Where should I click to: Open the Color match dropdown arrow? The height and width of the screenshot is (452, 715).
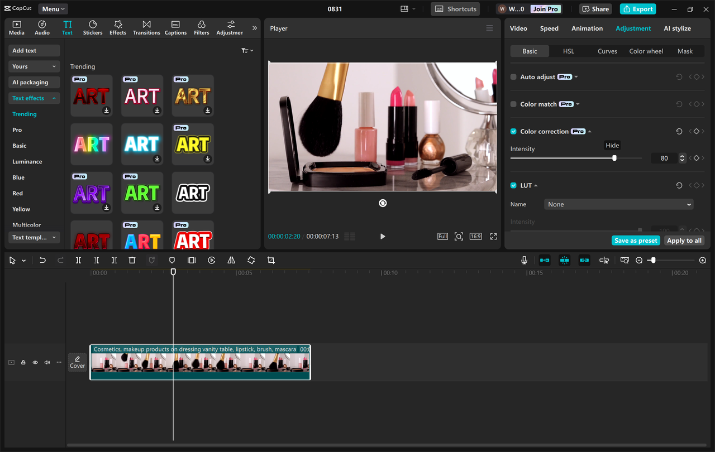coord(578,104)
